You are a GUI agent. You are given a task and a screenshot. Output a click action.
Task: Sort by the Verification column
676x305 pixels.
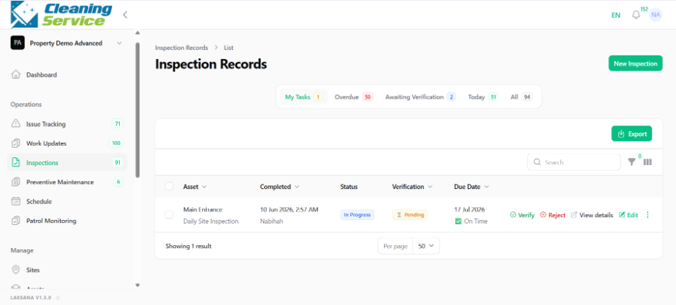(x=412, y=187)
